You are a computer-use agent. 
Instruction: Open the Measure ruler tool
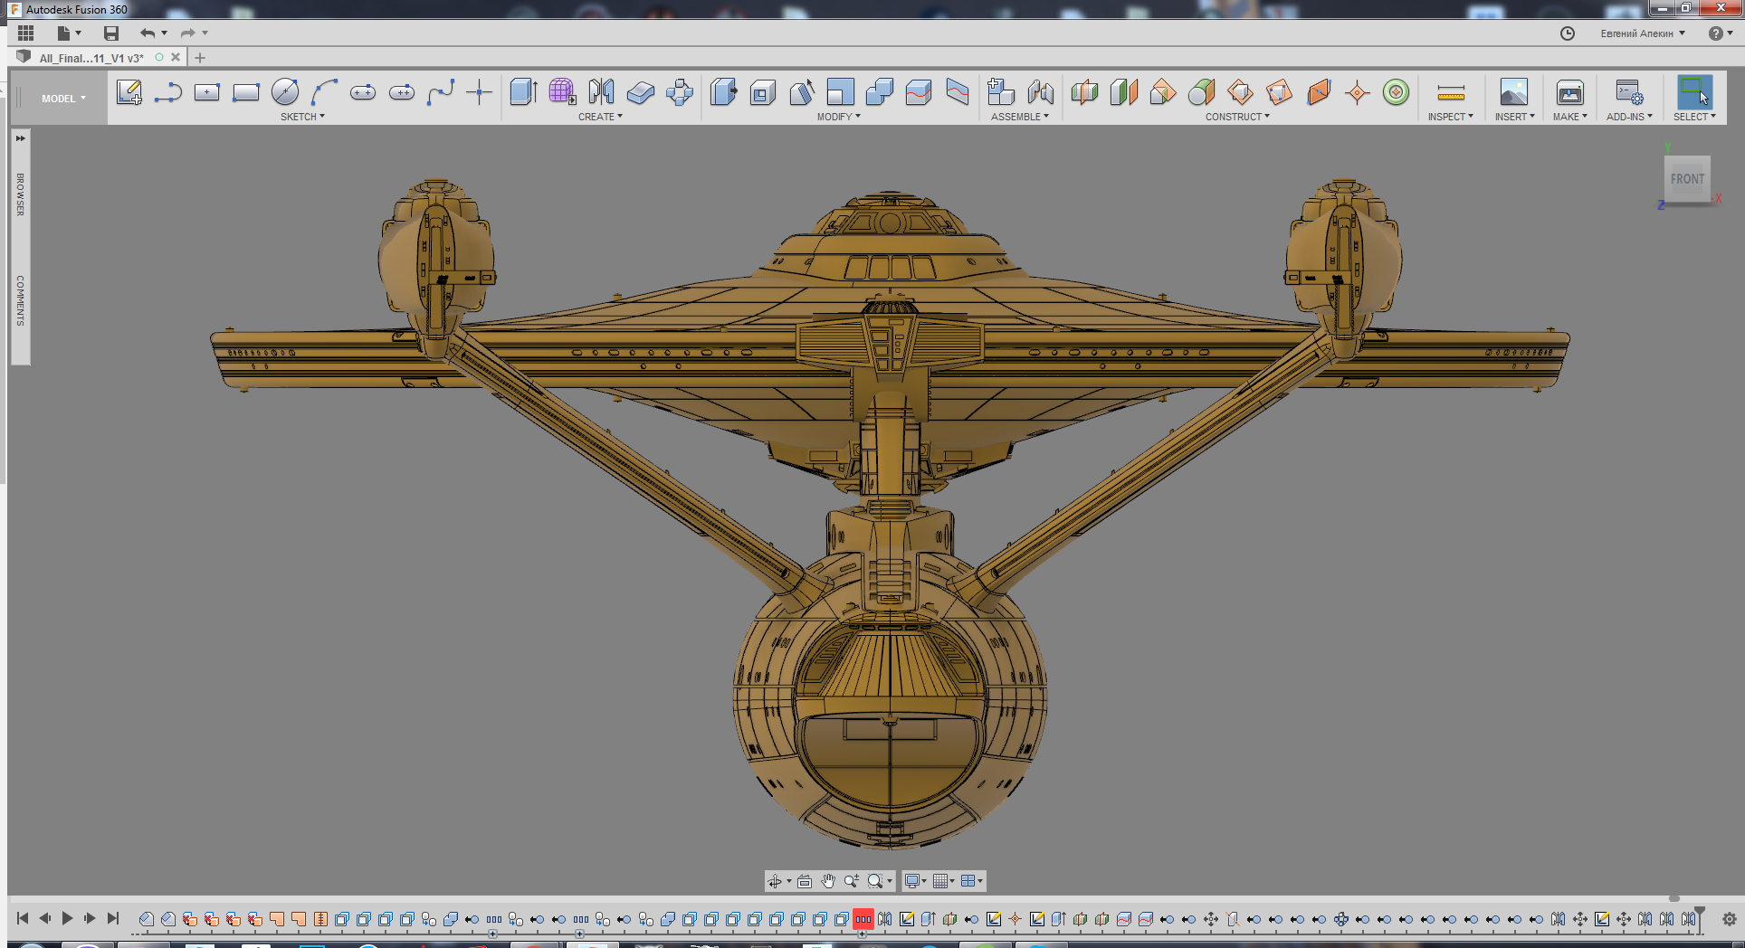(x=1451, y=91)
